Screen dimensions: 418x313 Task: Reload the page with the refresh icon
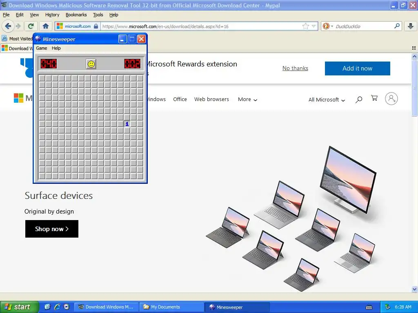(31, 26)
